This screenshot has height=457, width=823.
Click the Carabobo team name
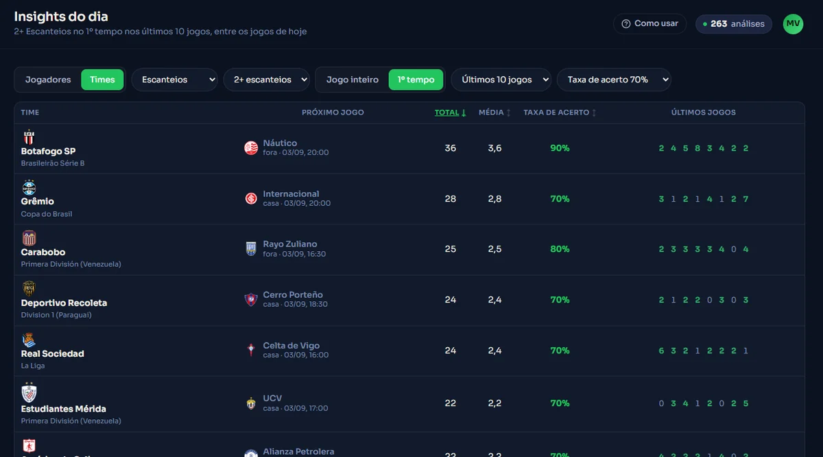pos(43,253)
